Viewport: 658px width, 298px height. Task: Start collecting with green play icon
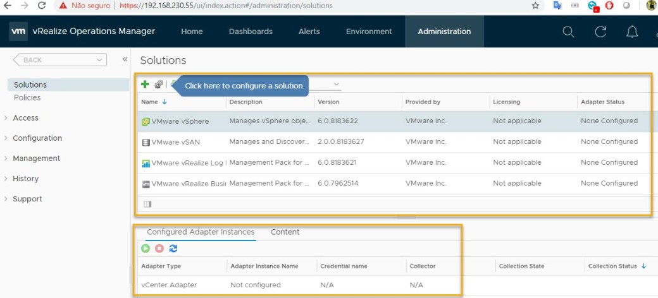coord(146,249)
